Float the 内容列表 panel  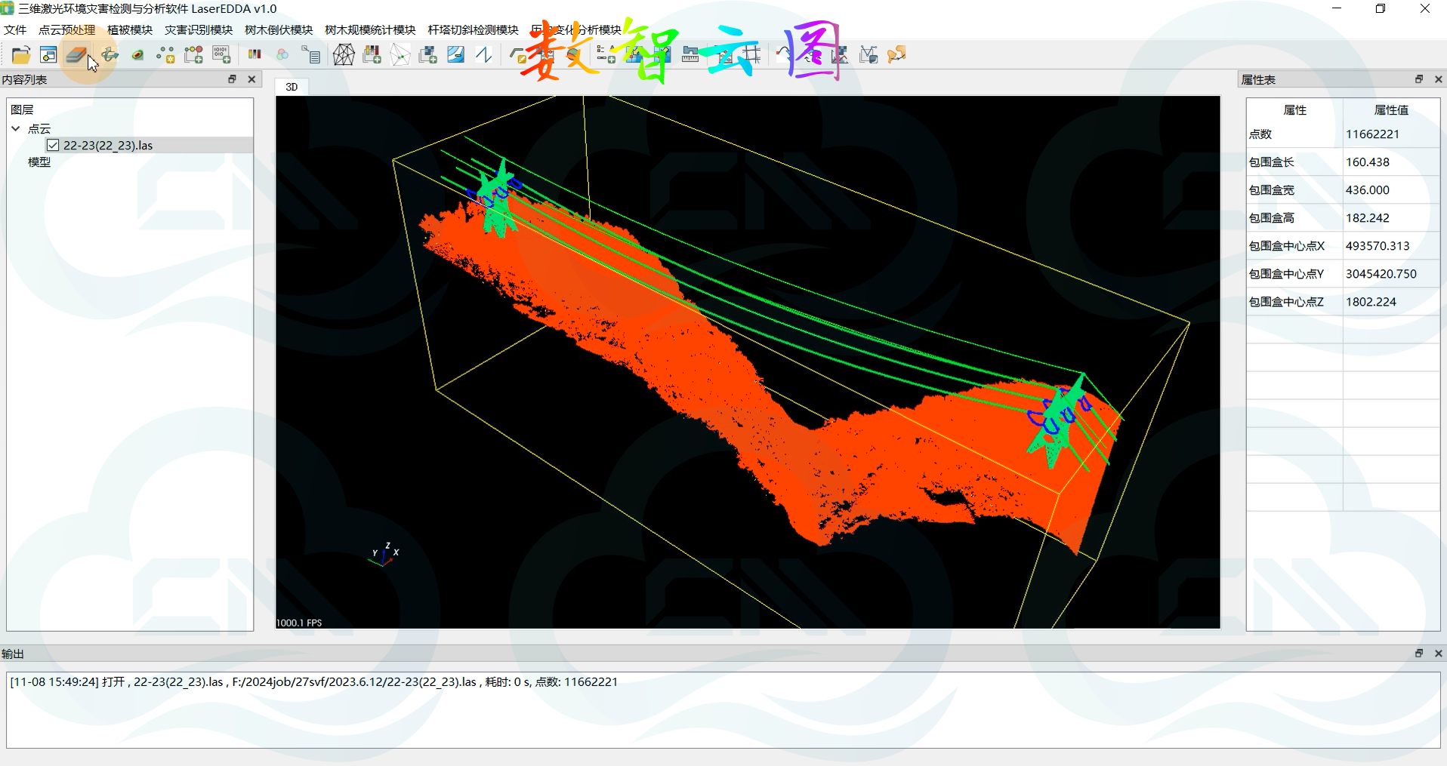click(232, 79)
